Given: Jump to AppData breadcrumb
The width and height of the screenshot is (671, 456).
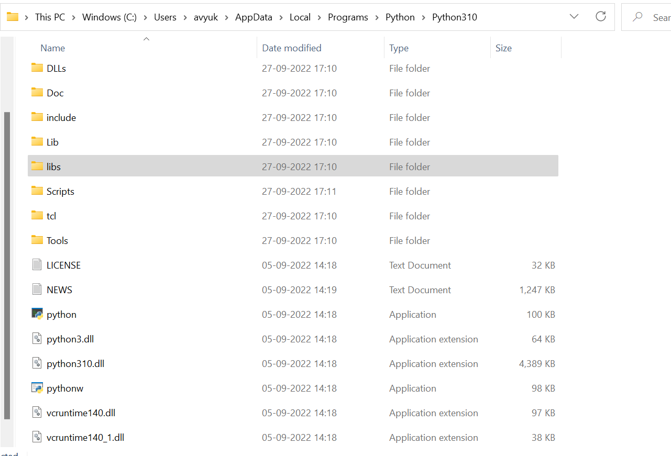Looking at the screenshot, I should click(x=254, y=17).
